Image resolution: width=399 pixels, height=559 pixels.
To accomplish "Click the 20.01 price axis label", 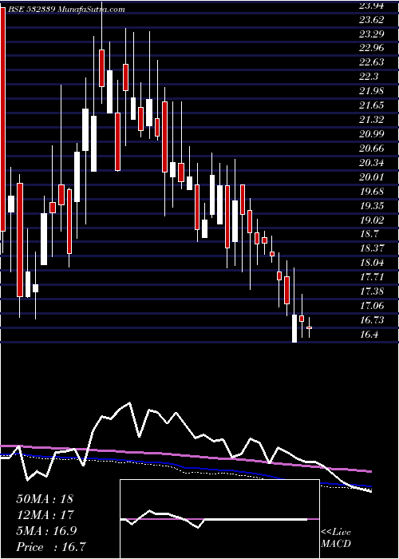I will pos(372,177).
